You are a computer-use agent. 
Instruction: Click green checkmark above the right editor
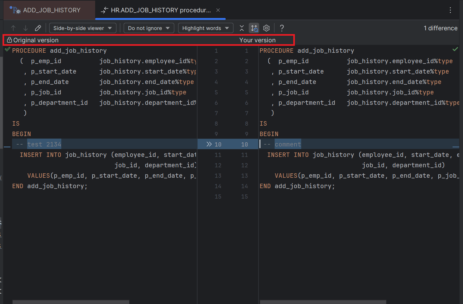455,49
